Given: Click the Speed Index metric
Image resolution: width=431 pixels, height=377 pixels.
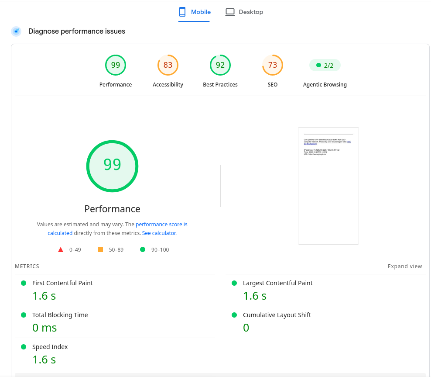Looking at the screenshot, I should (x=115, y=354).
